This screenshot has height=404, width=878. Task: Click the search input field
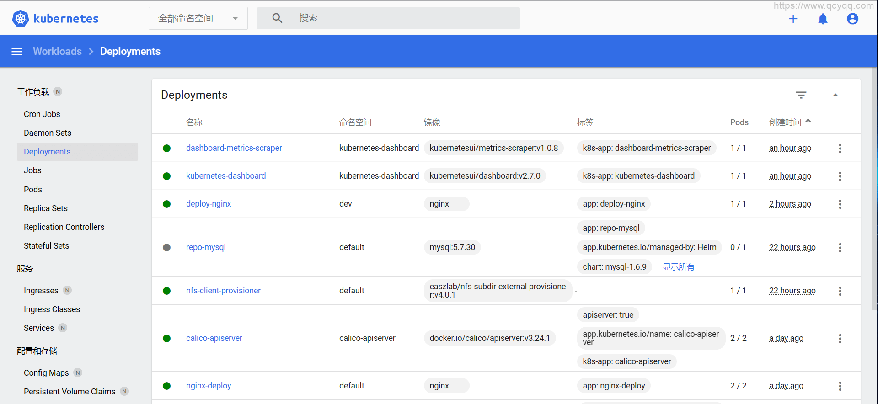click(x=402, y=18)
